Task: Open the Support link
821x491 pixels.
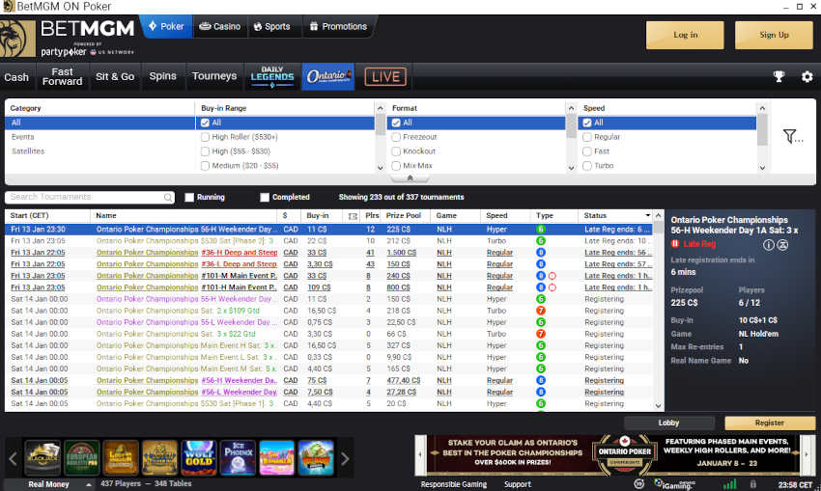Action: [x=518, y=484]
